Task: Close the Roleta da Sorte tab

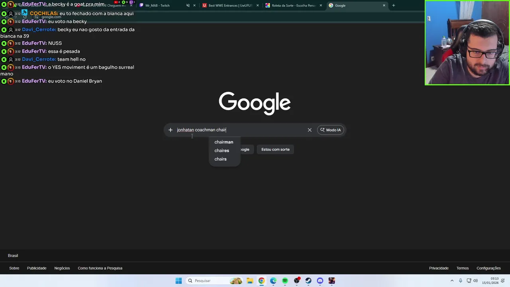Action: click(x=321, y=6)
